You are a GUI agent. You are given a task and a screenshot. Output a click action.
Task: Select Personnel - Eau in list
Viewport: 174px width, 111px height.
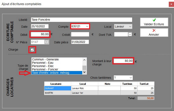57,63
